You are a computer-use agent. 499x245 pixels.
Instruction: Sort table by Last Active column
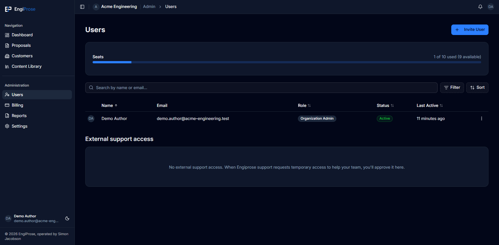point(430,106)
